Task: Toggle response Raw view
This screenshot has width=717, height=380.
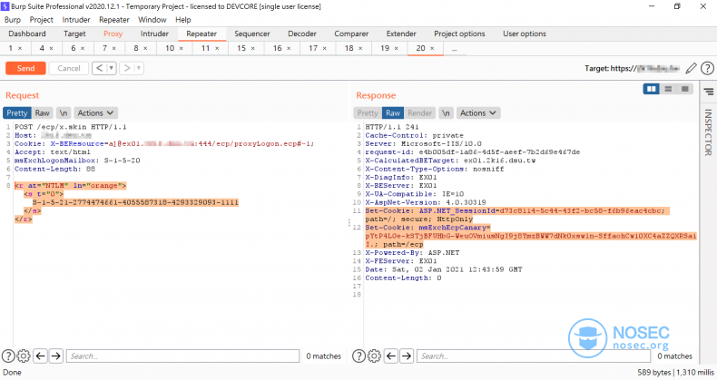Action: [x=393, y=112]
